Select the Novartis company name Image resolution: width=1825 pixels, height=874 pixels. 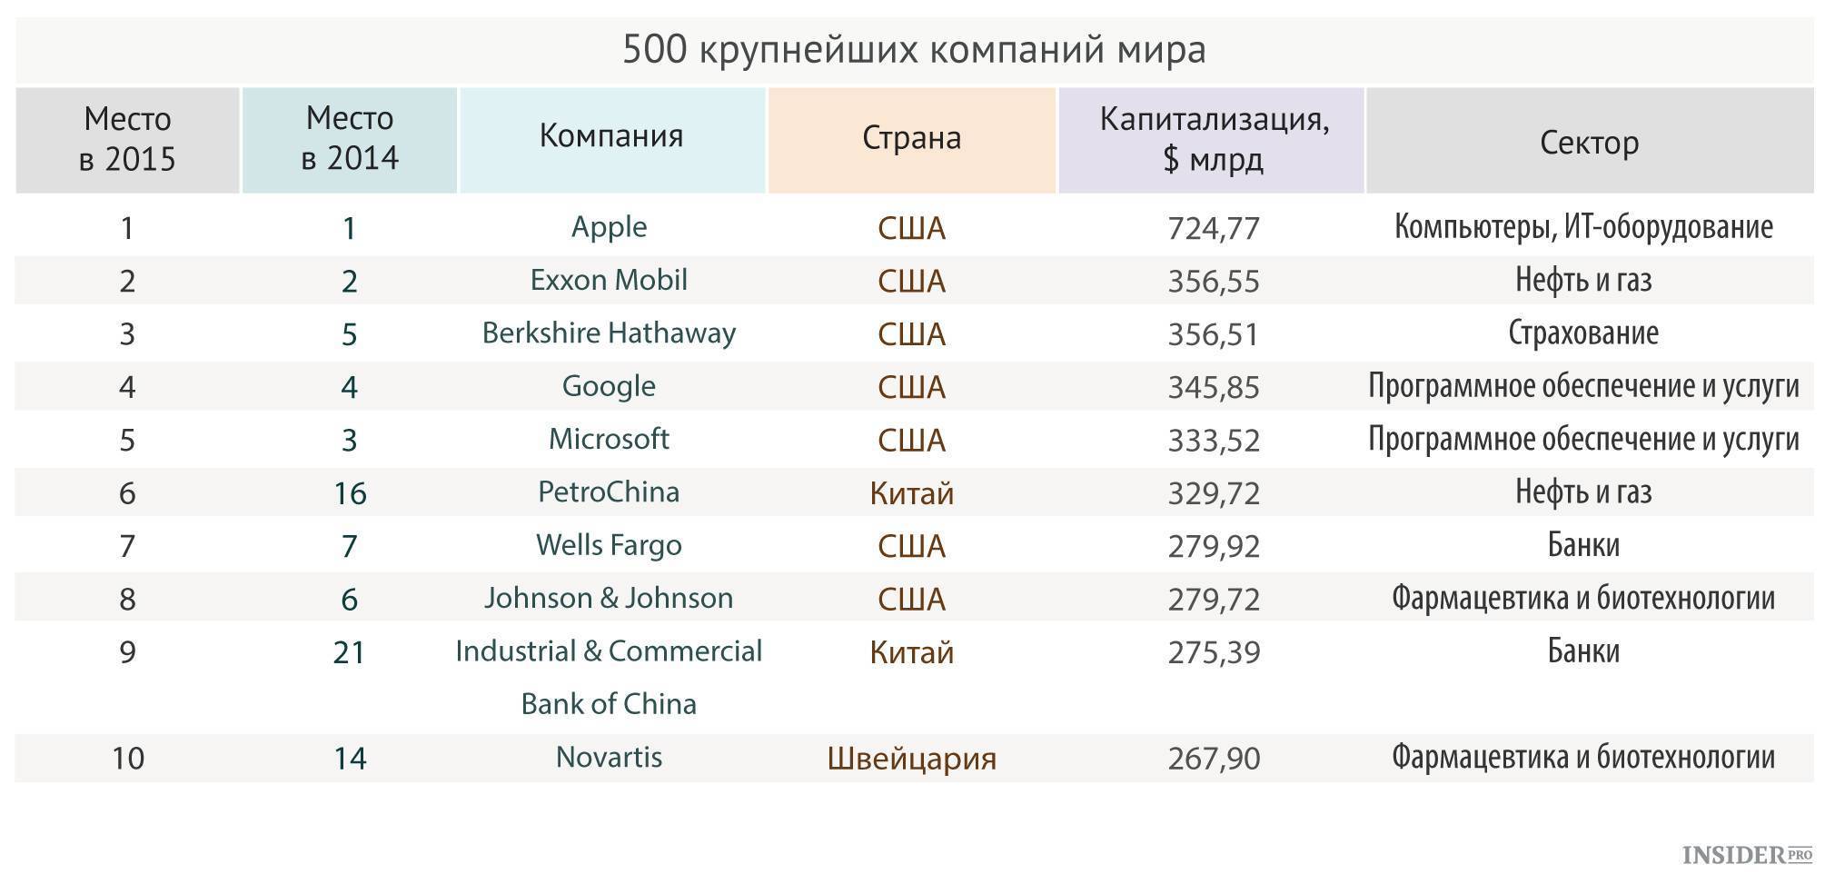609,757
